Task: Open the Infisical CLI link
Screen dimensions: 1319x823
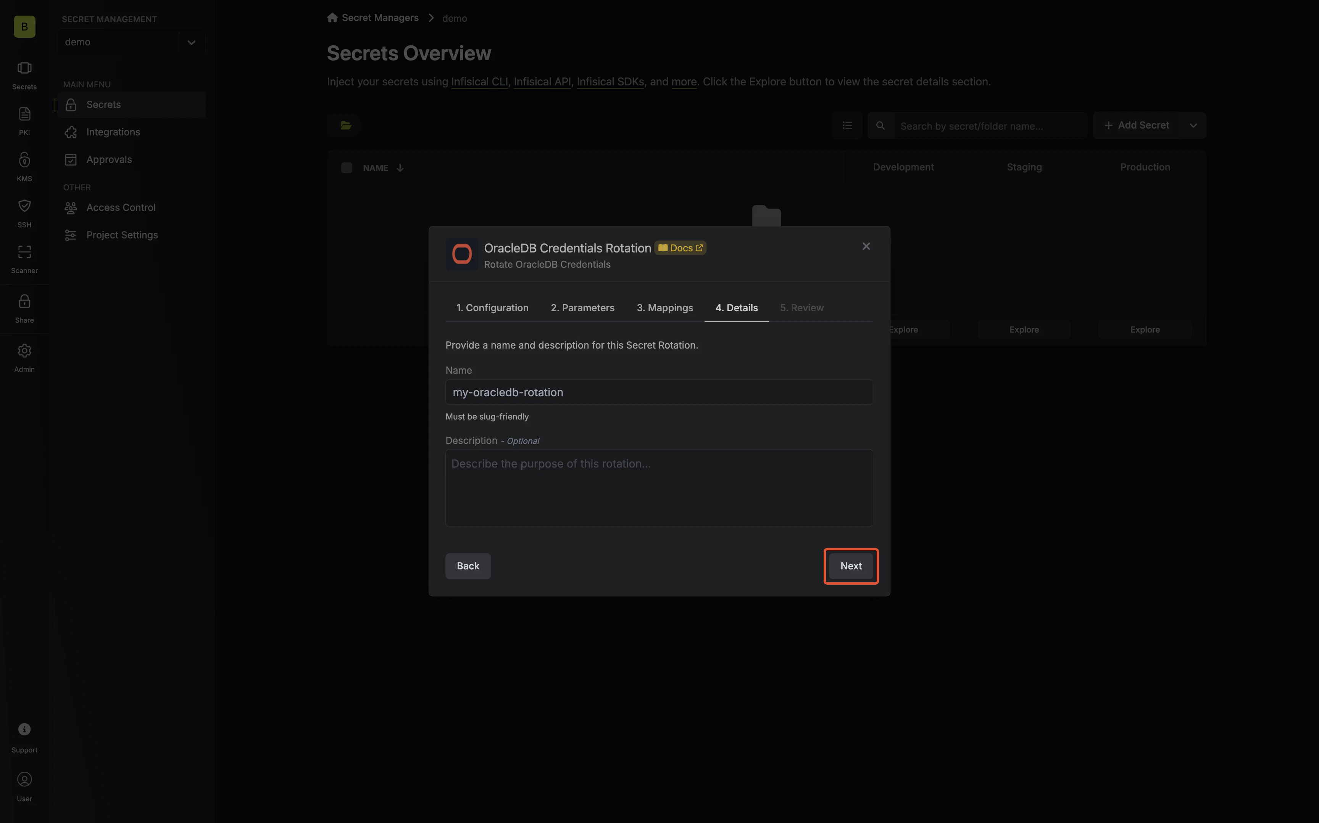Action: pos(479,82)
